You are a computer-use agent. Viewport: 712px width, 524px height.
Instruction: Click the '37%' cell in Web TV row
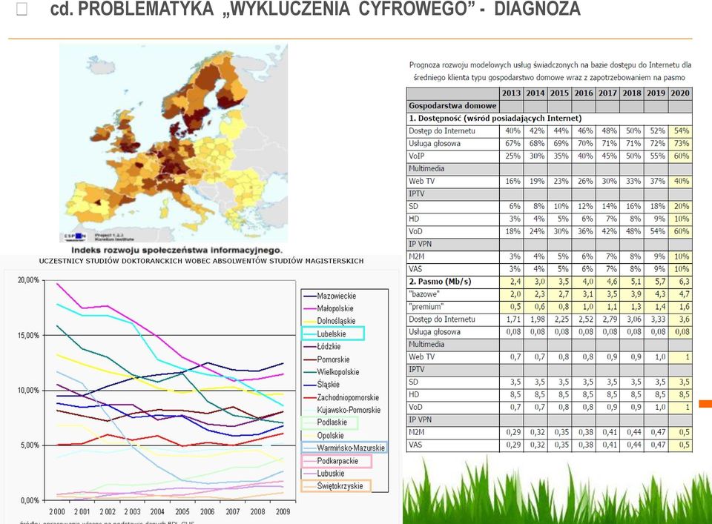657,181
